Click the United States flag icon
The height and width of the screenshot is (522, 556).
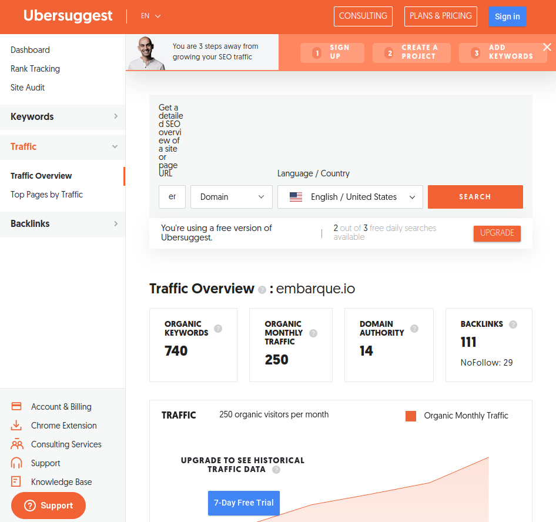pos(296,197)
